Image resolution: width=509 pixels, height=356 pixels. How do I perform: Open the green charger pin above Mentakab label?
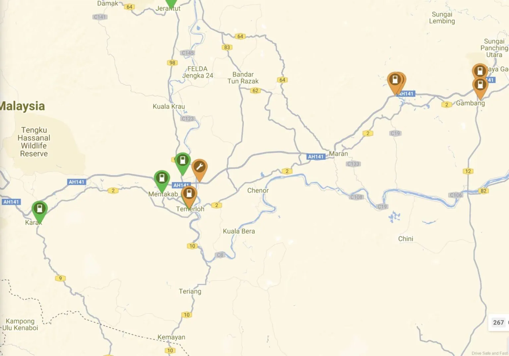click(x=162, y=181)
